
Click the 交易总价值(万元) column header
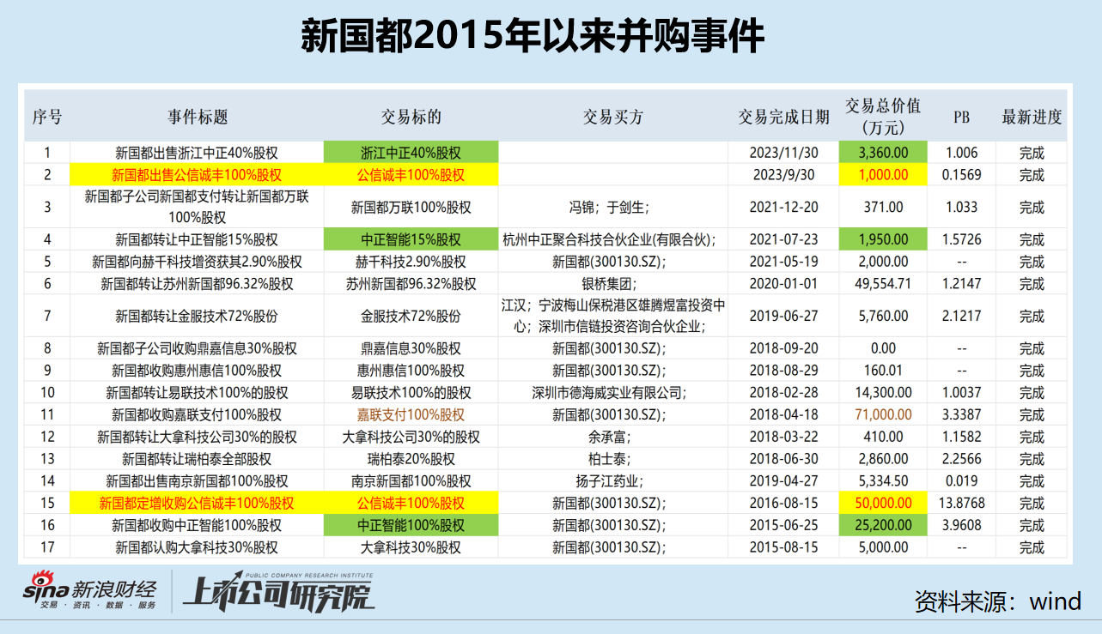883,117
